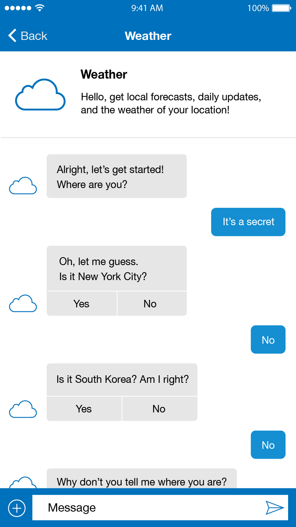
Task: Tap the signal strength dots
Action: [18, 8]
